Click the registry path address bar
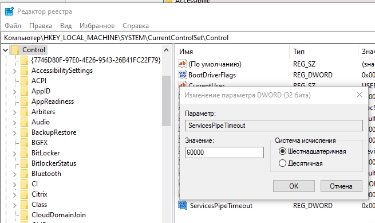This screenshot has height=223, width=375. tap(188, 38)
